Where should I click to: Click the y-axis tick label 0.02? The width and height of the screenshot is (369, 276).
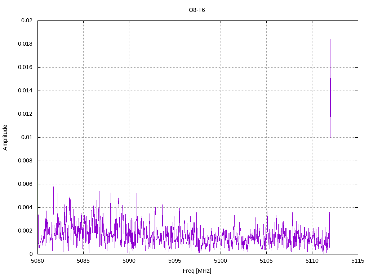coord(27,20)
